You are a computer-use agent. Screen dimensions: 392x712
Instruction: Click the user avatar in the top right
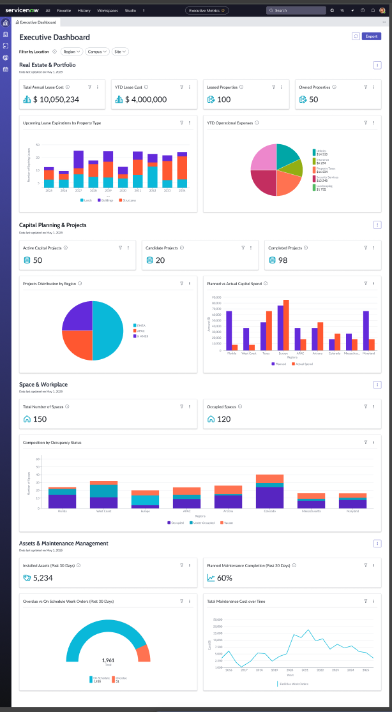(x=382, y=11)
